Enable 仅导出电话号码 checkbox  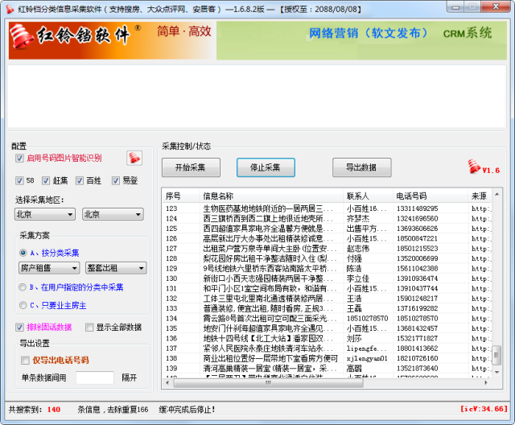click(x=25, y=361)
